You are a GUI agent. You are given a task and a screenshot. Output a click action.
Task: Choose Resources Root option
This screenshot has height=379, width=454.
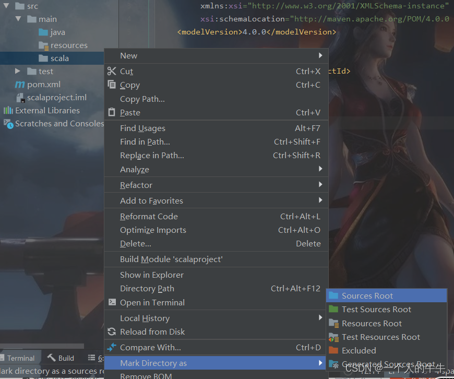pos(387,323)
